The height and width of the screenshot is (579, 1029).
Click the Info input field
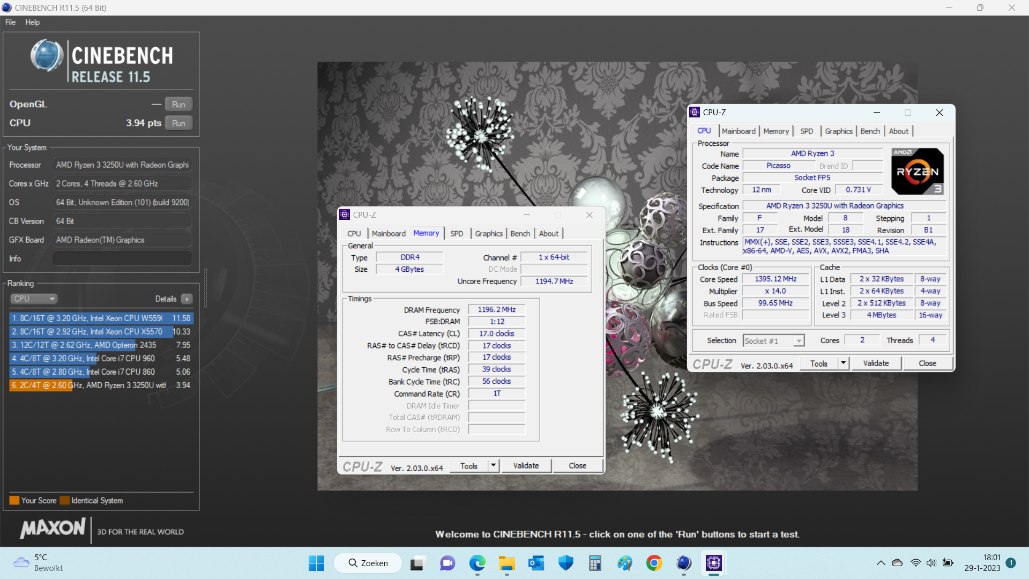[122, 258]
